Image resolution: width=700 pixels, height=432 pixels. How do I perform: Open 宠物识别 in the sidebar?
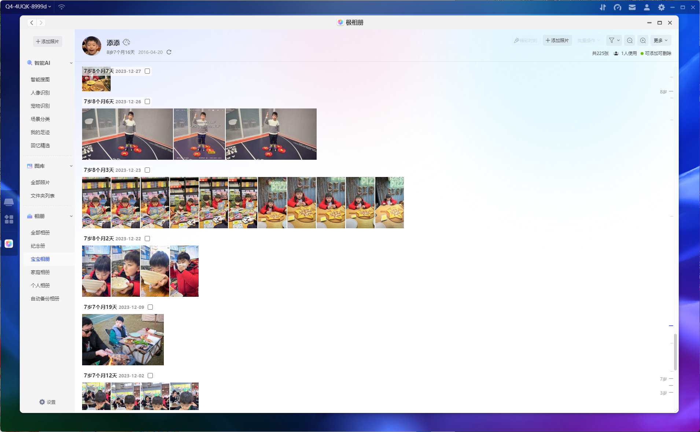point(40,106)
